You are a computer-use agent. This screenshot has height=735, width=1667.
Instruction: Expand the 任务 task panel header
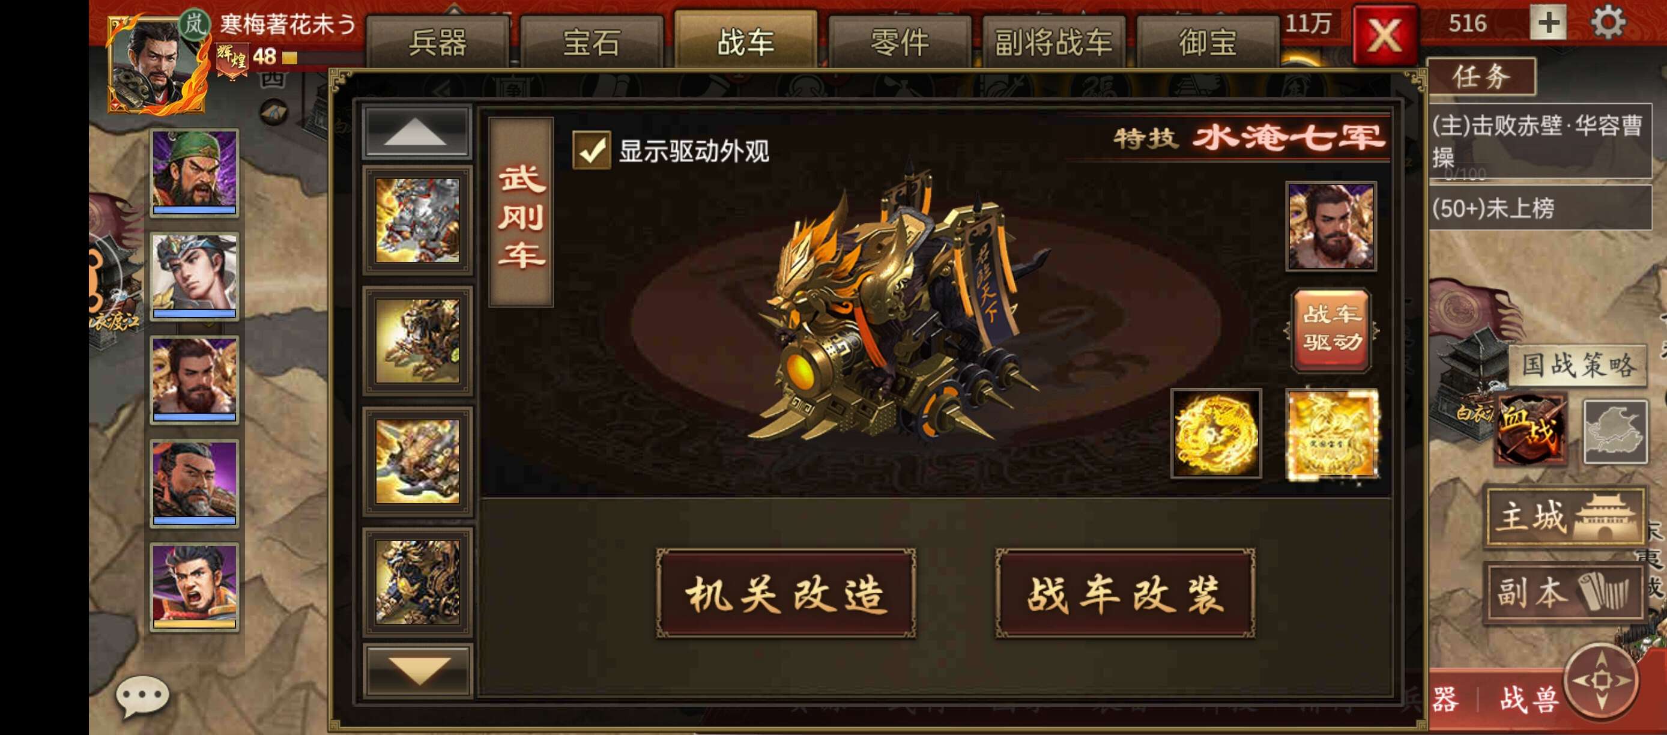point(1481,77)
